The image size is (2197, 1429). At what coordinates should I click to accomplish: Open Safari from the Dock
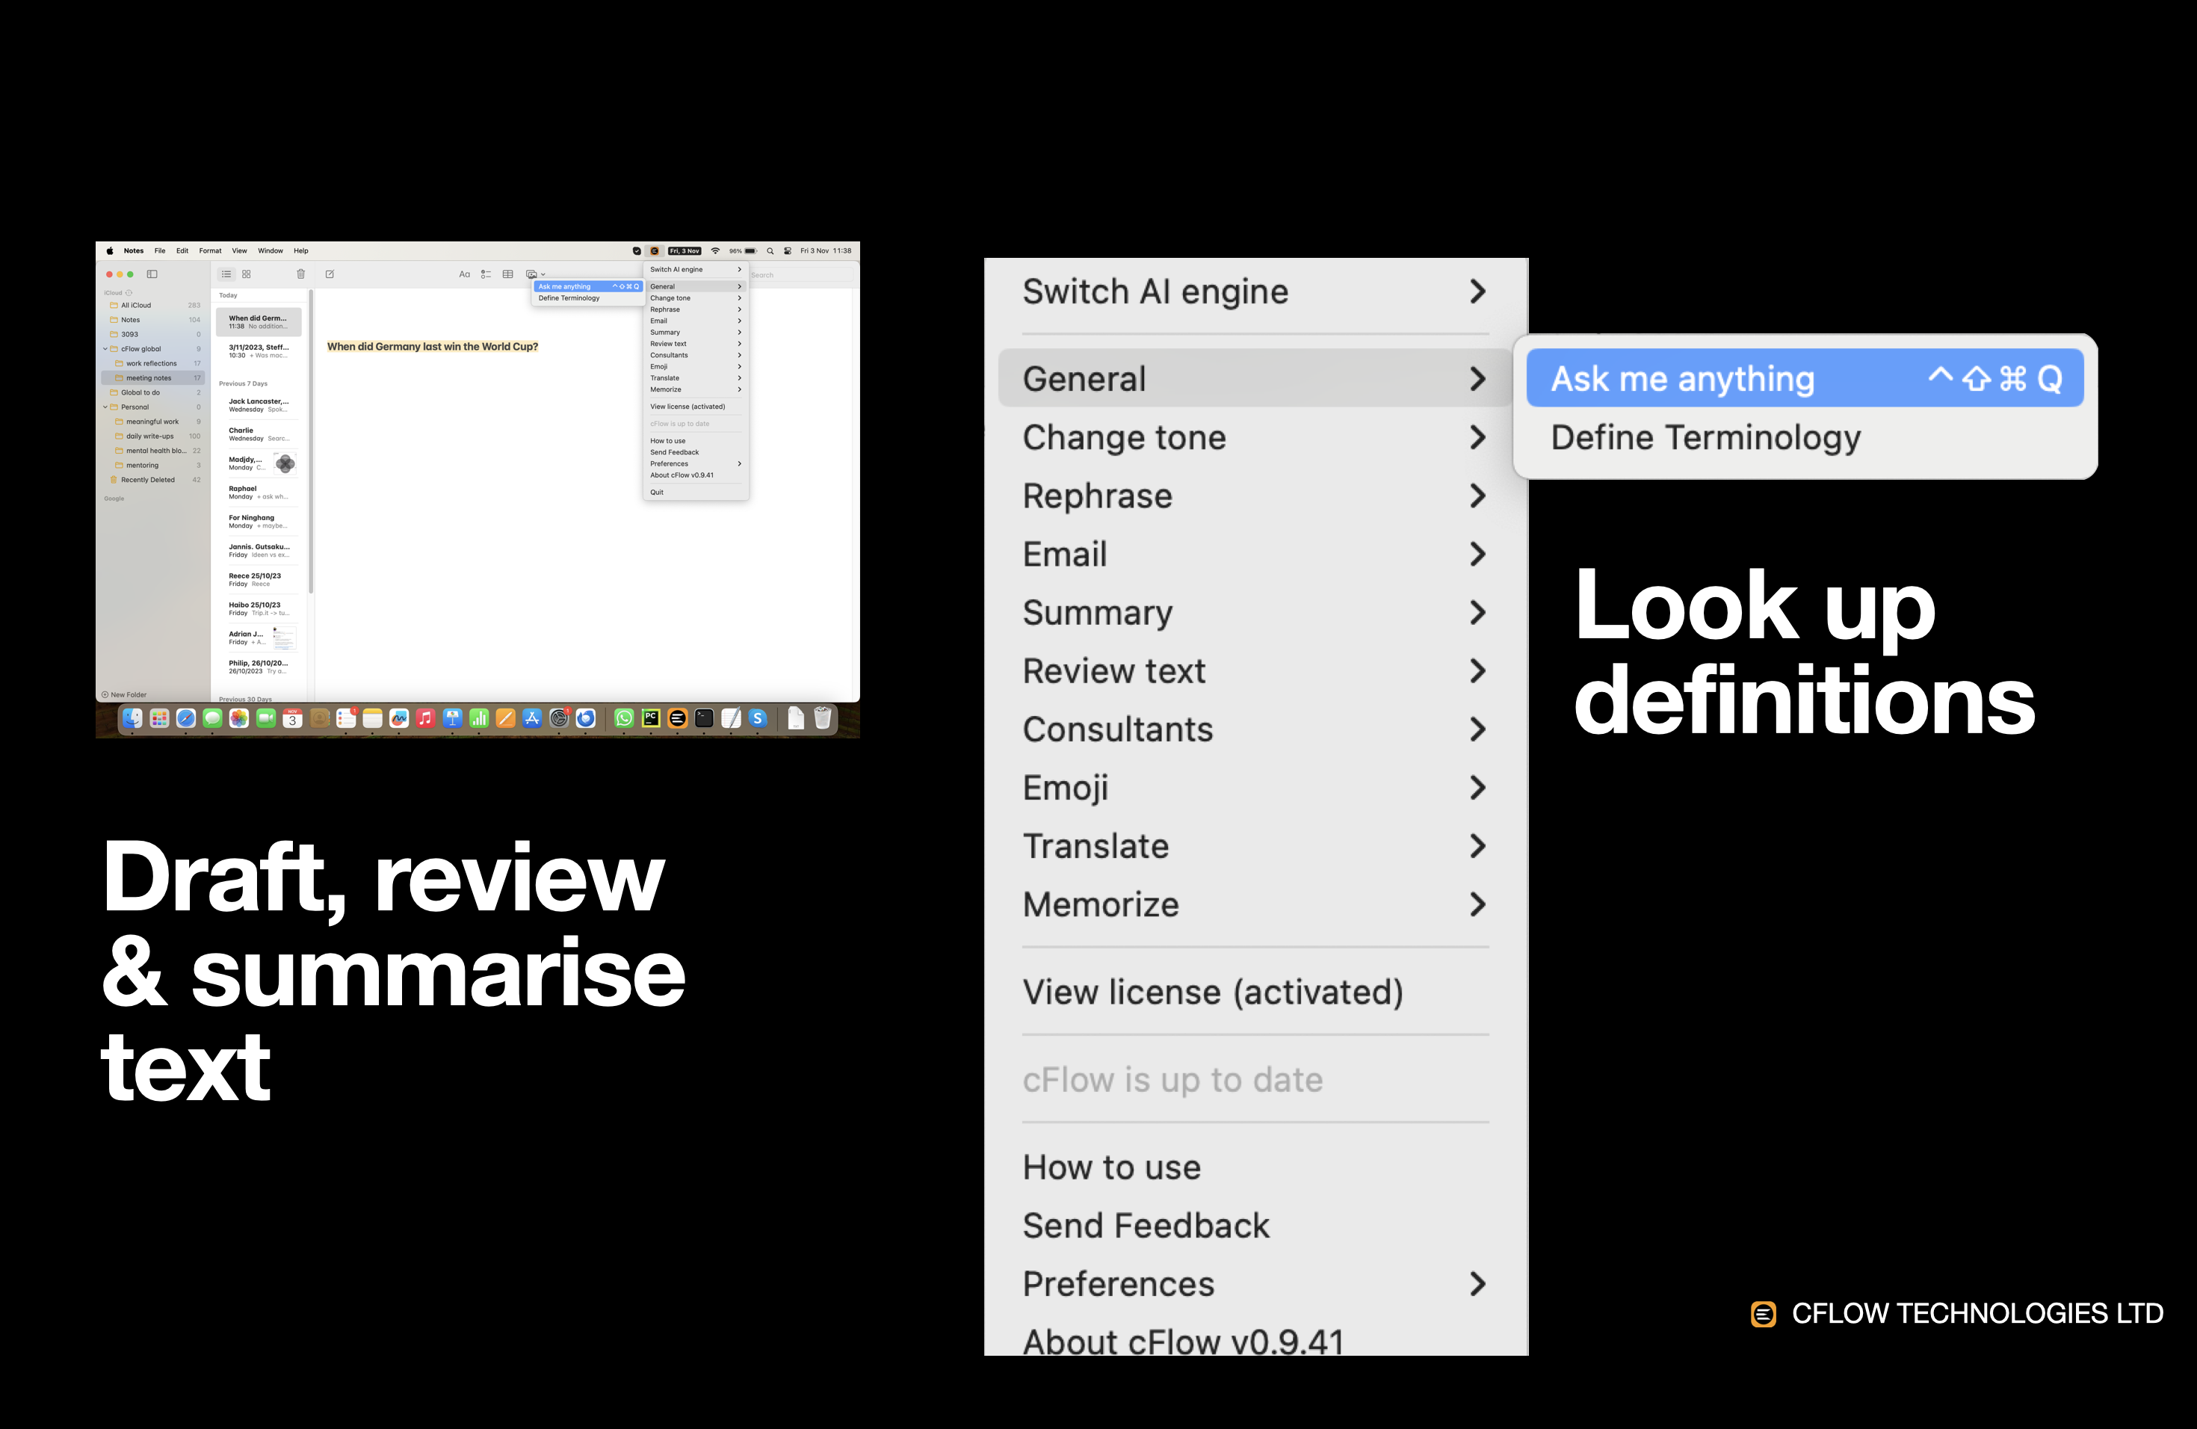pyautogui.click(x=185, y=718)
